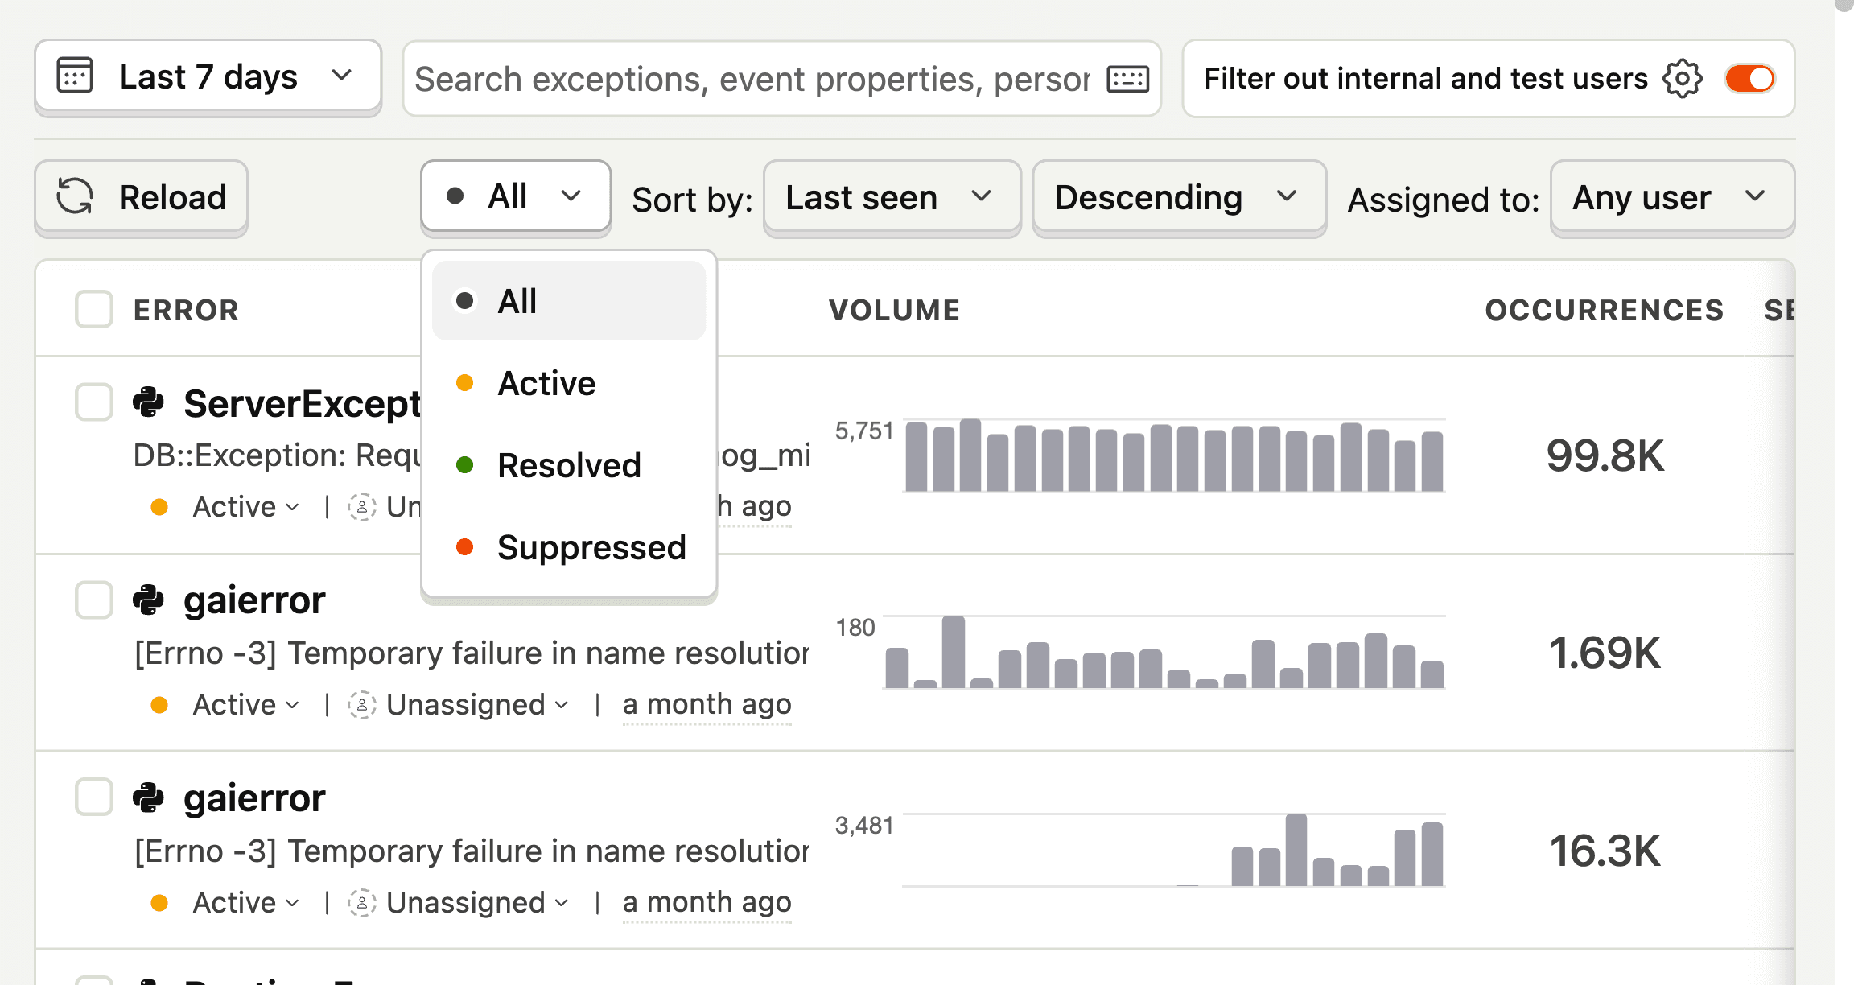Expand Active status dropdown in 16.3K gaierror row

246,903
